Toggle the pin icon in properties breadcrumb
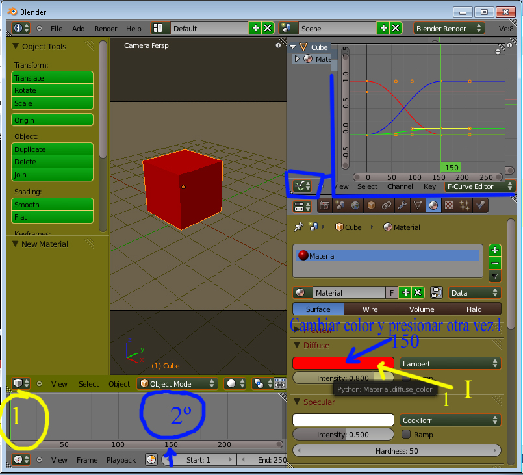 click(298, 227)
